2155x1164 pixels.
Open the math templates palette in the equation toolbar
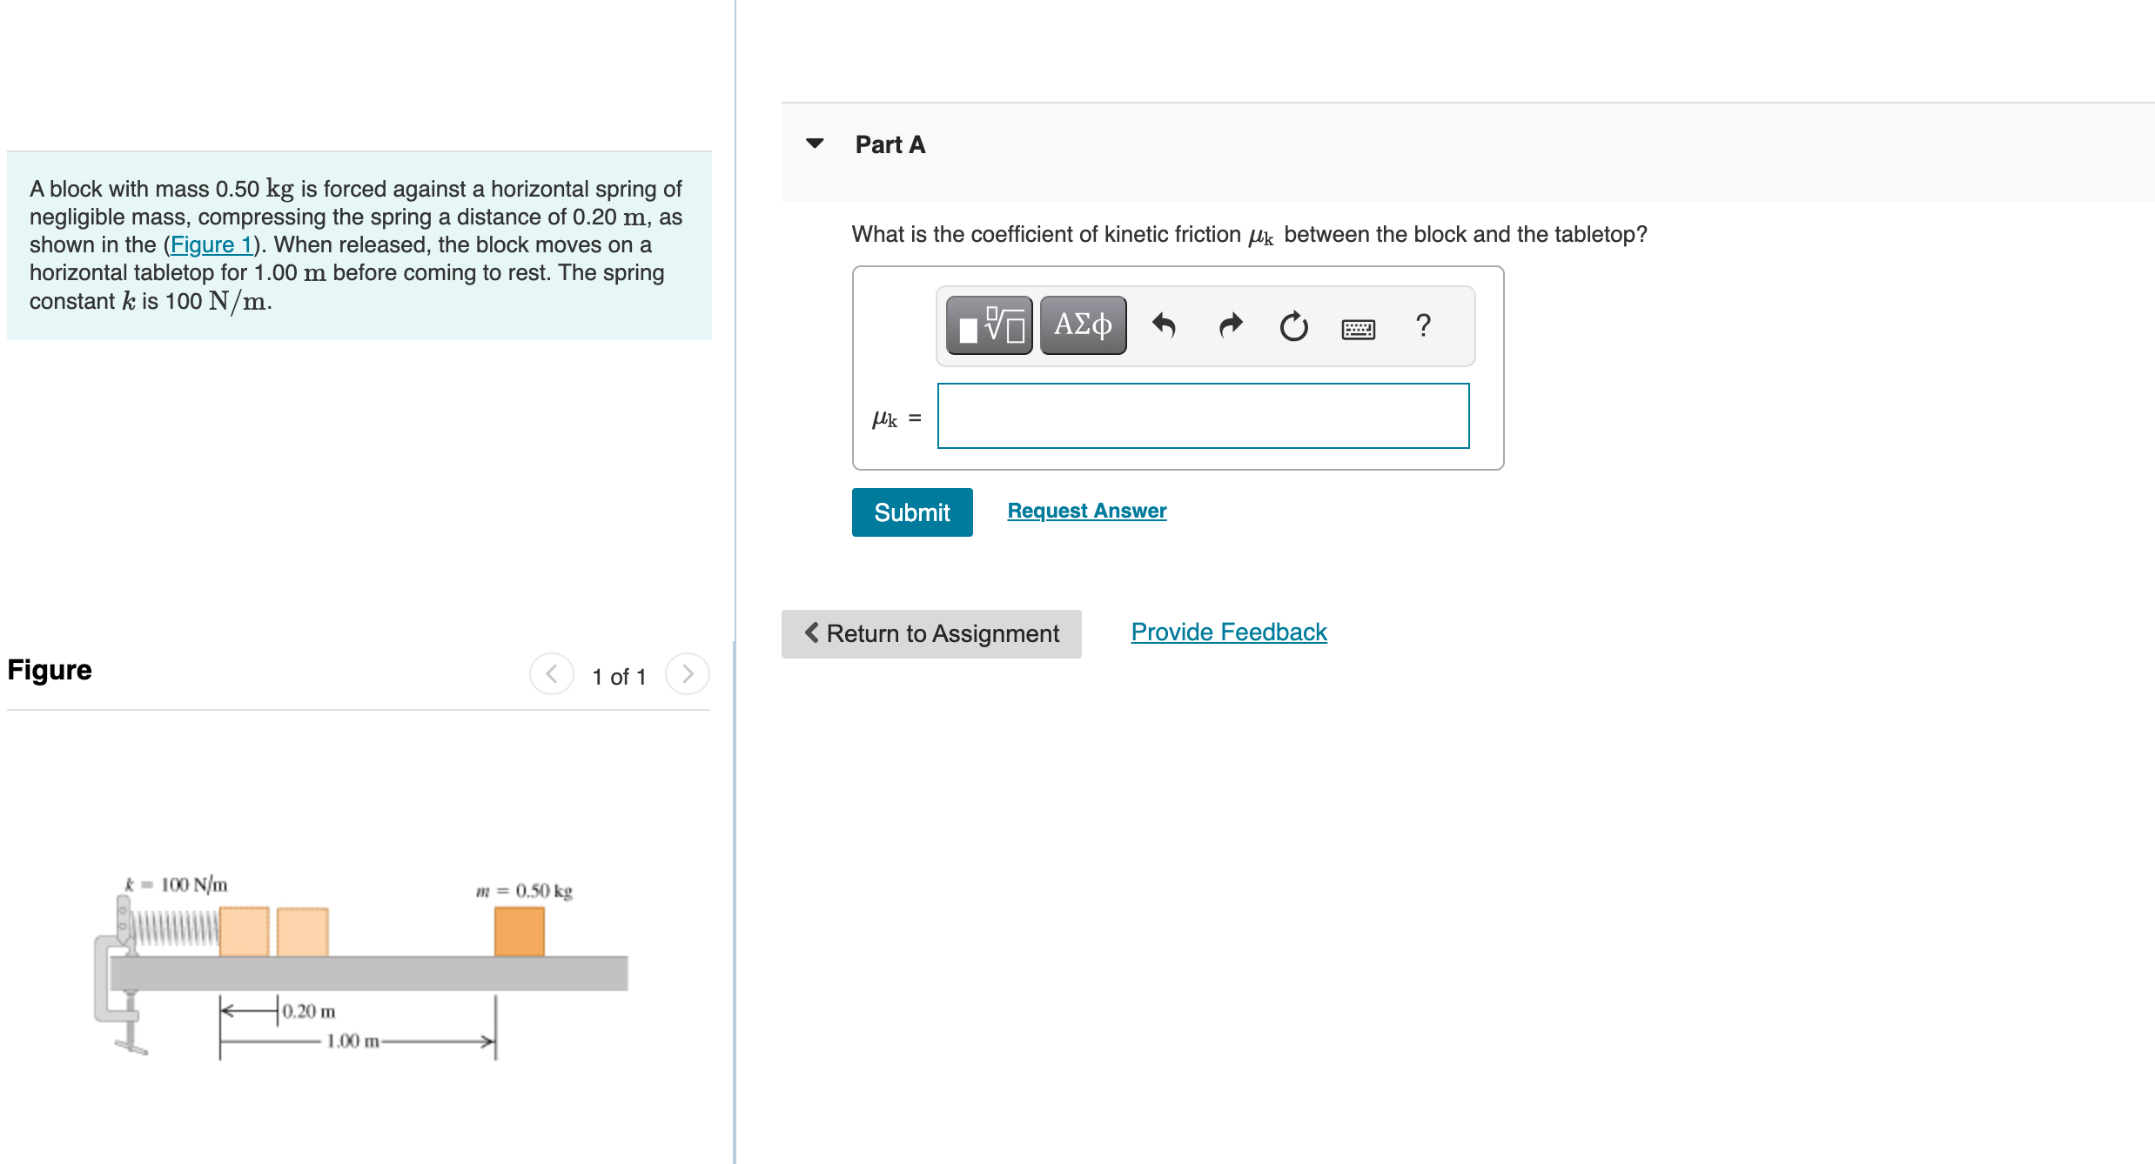(988, 324)
